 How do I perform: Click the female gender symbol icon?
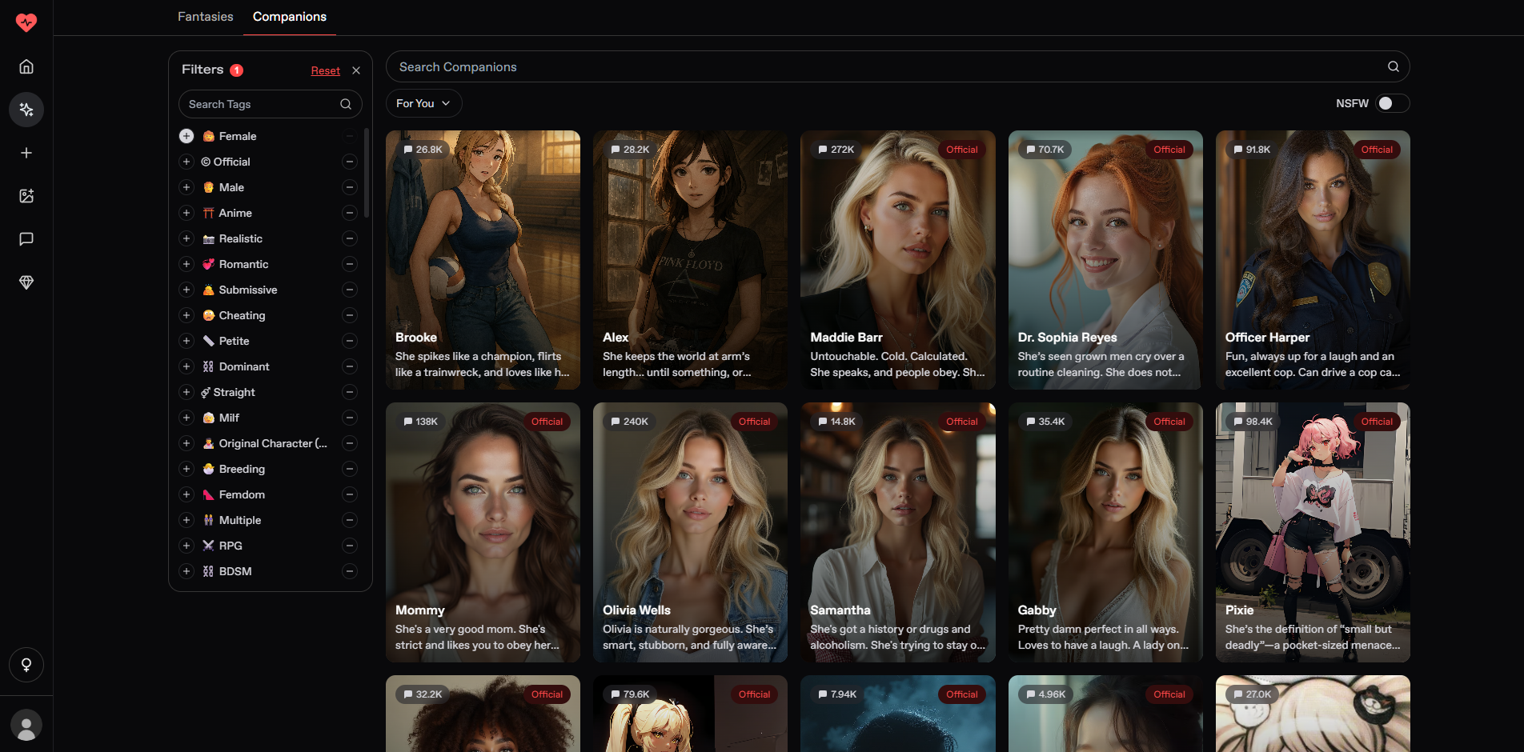pos(26,665)
